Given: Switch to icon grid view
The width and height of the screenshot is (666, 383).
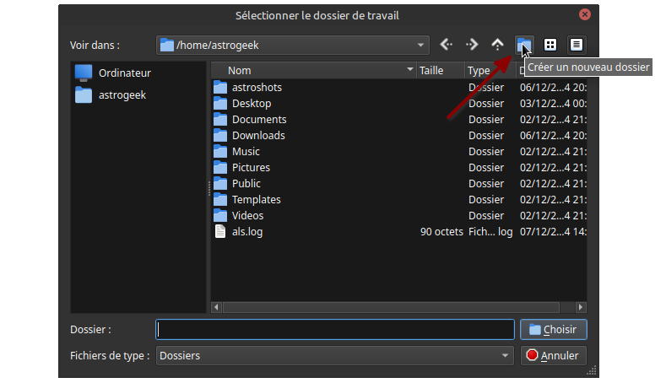Looking at the screenshot, I should click(550, 45).
